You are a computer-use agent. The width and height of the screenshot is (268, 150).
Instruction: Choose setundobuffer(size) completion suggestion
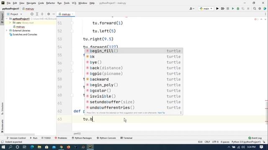point(134,102)
